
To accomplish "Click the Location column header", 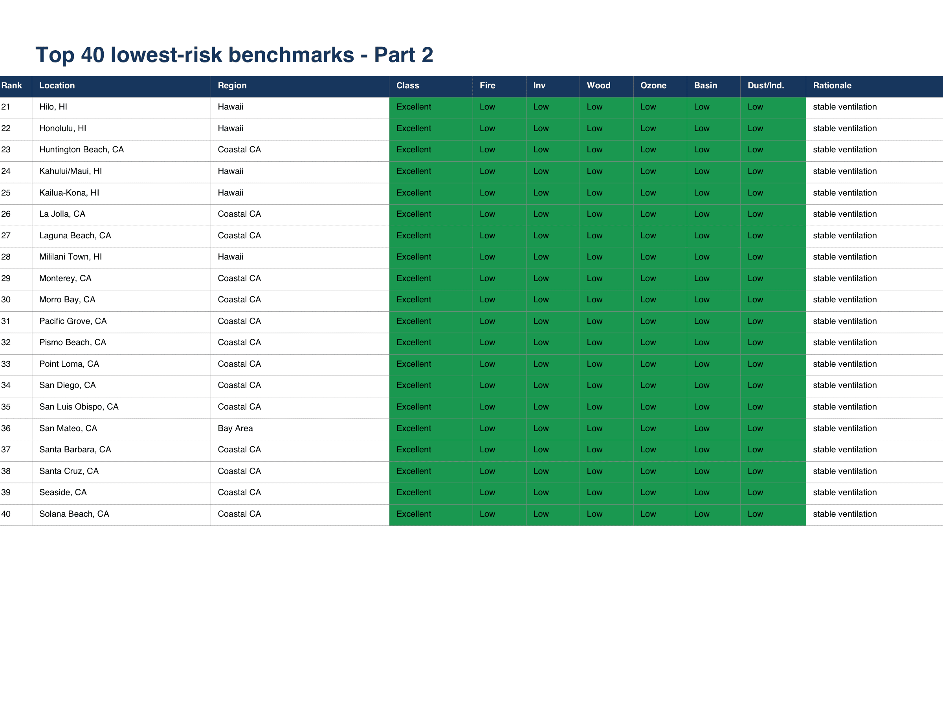I will click(x=121, y=86).
